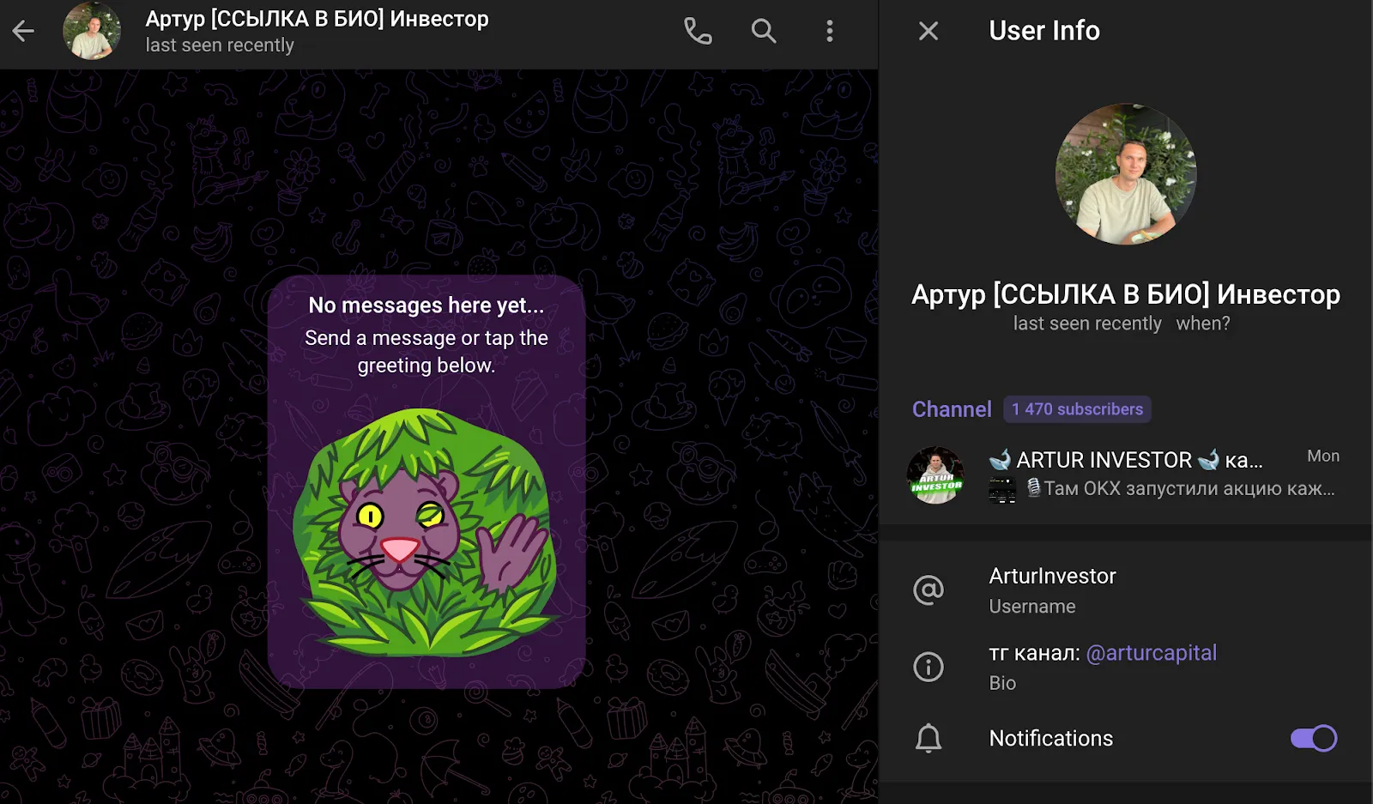Viewport: 1373px width, 804px height.
Task: View large profile photo in User Info
Action: (x=1126, y=174)
